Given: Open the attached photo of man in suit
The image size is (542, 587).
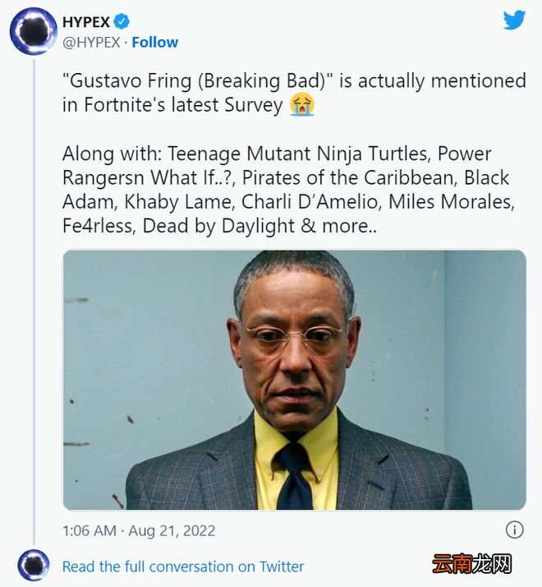Looking at the screenshot, I should tap(295, 380).
